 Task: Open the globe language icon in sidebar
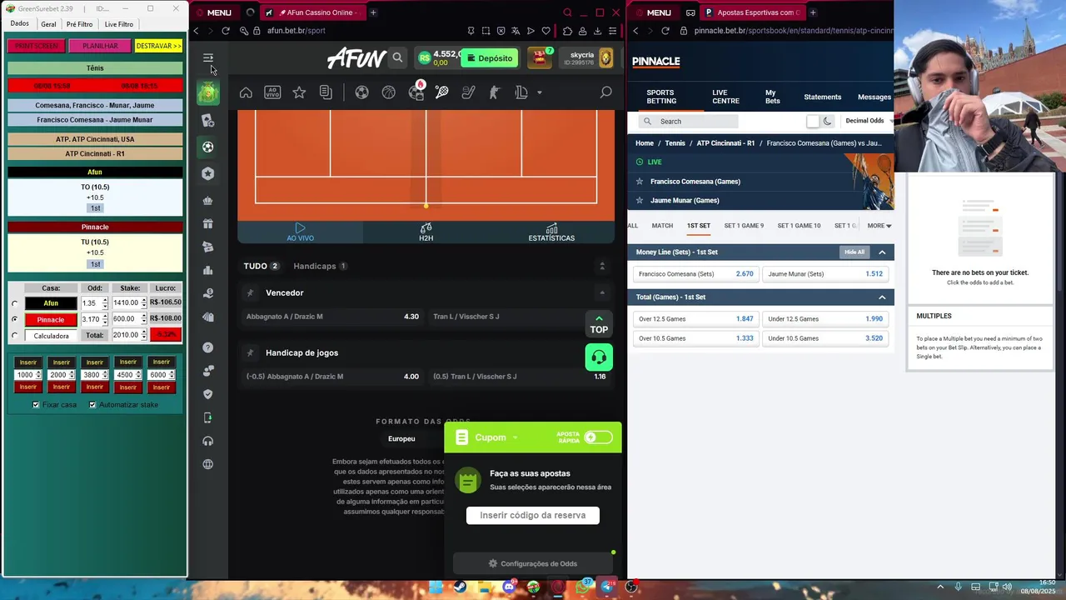(208, 464)
